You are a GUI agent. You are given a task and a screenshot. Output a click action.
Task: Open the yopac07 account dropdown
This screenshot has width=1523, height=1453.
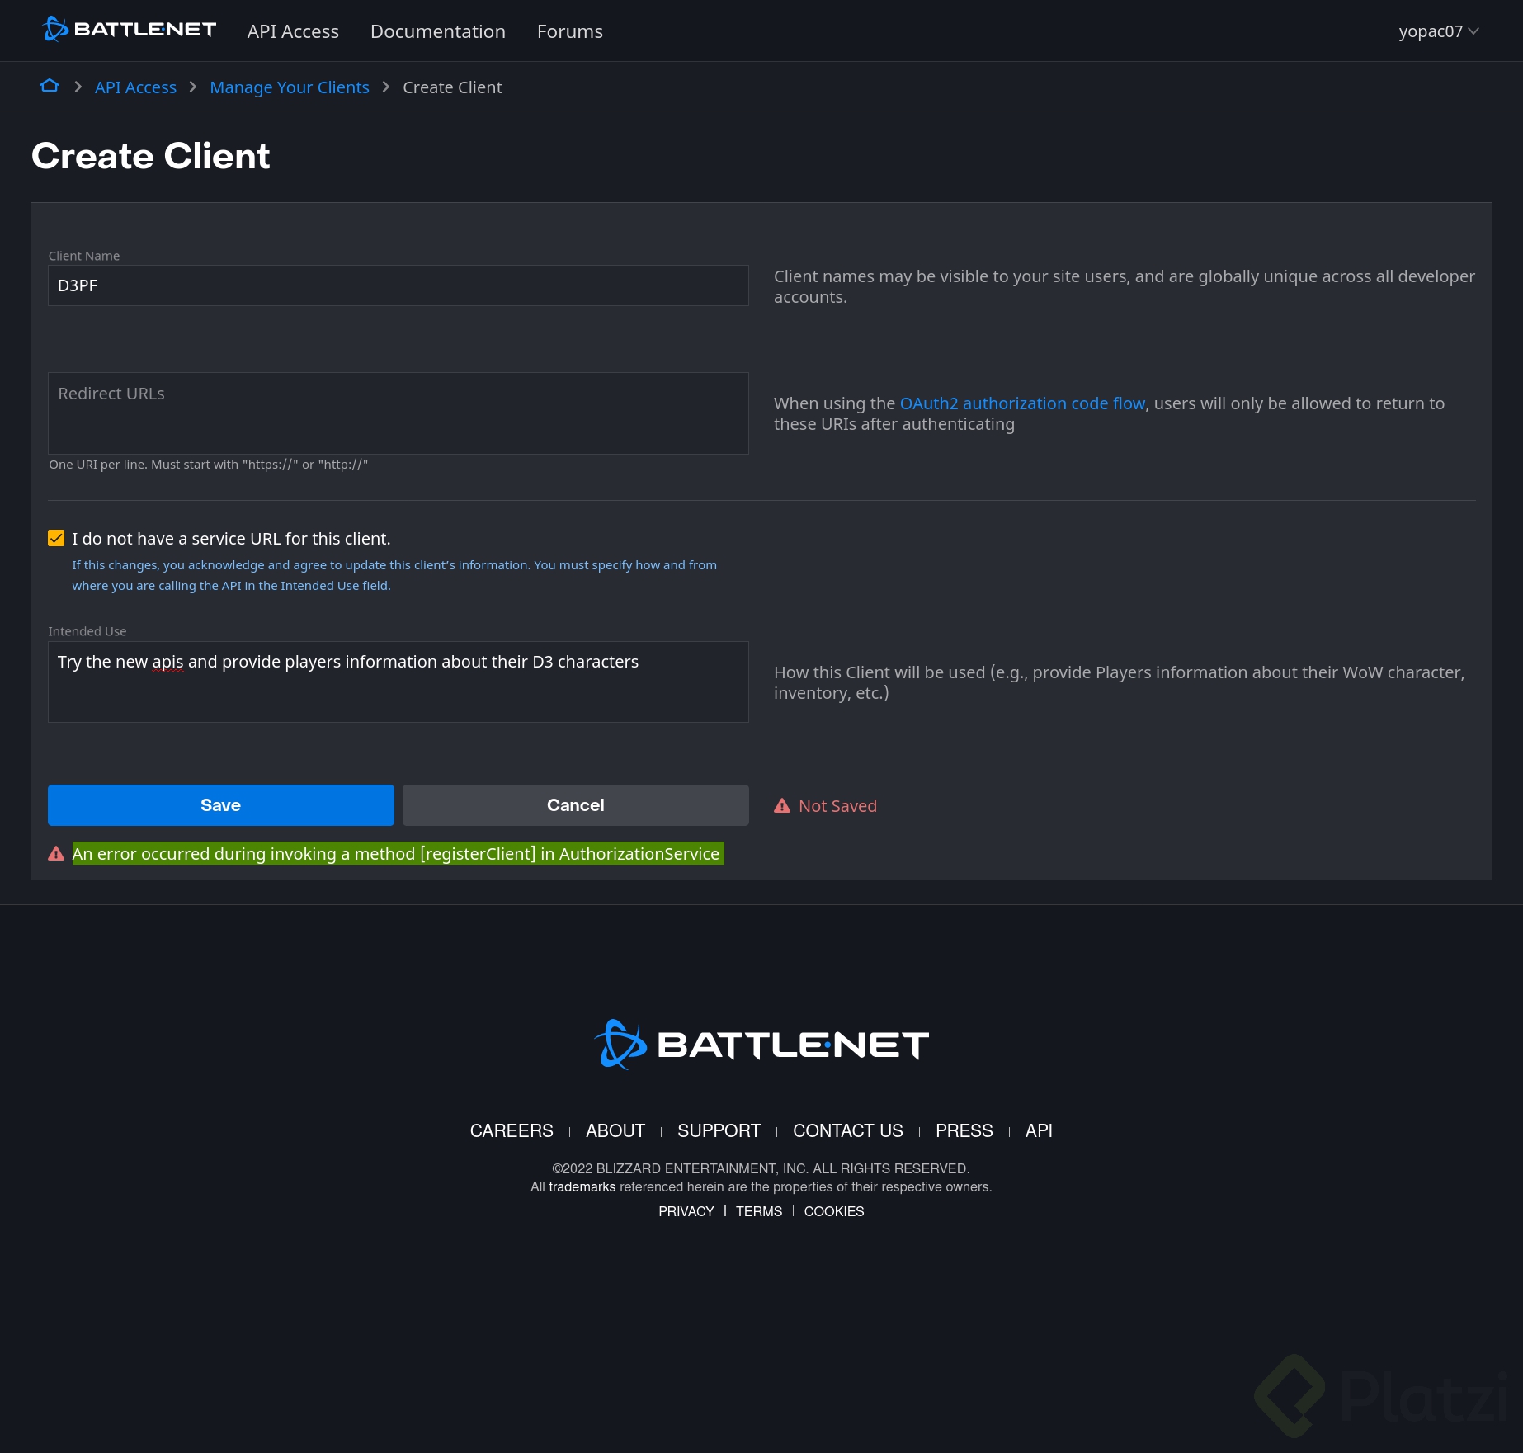(1439, 31)
